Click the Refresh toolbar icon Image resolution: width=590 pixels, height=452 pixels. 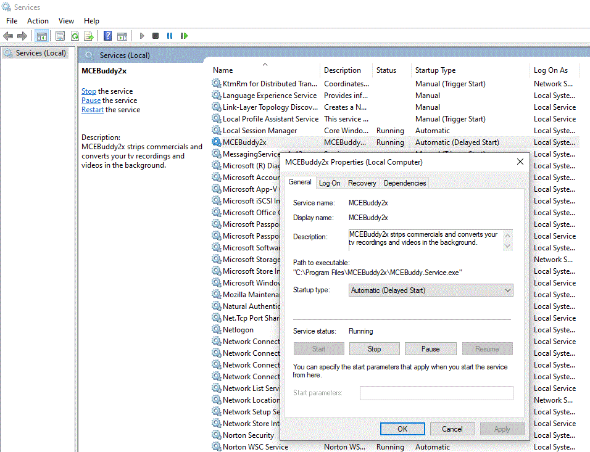[75, 36]
